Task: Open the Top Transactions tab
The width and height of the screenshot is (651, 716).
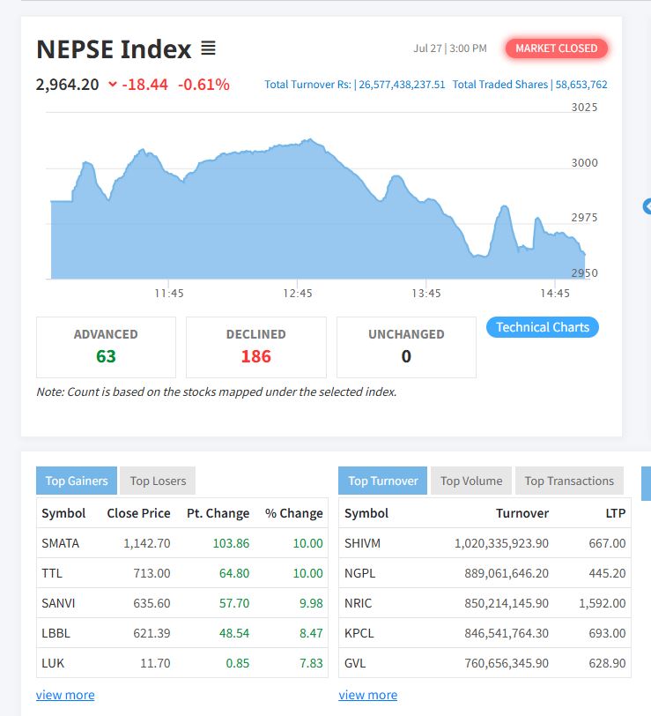Action: point(569,481)
